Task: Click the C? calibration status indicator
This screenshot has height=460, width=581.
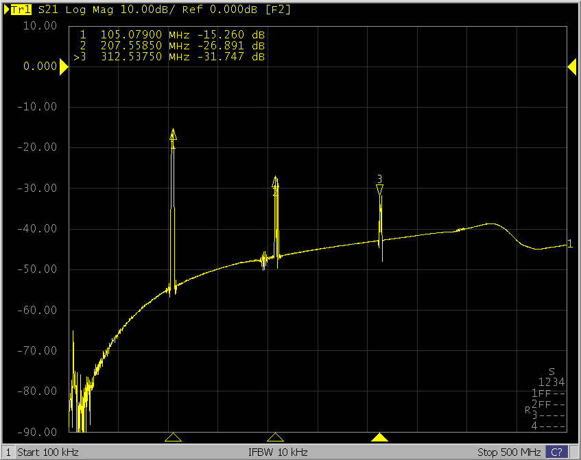Action: tap(556, 452)
